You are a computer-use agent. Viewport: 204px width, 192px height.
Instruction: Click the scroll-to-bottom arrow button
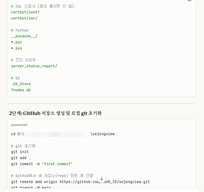point(101,178)
